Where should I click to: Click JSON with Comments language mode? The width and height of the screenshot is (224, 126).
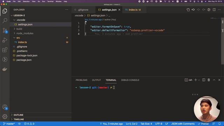[183, 124]
